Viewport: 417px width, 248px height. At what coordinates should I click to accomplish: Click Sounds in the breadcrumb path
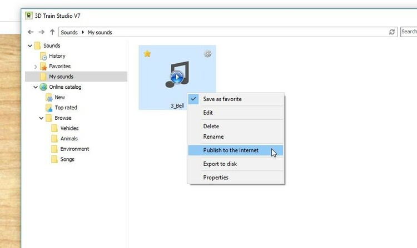[x=69, y=32]
